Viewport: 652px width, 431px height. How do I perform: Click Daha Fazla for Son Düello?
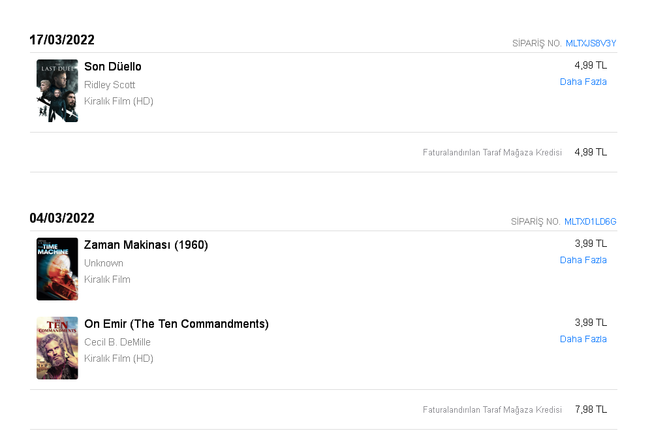583,82
